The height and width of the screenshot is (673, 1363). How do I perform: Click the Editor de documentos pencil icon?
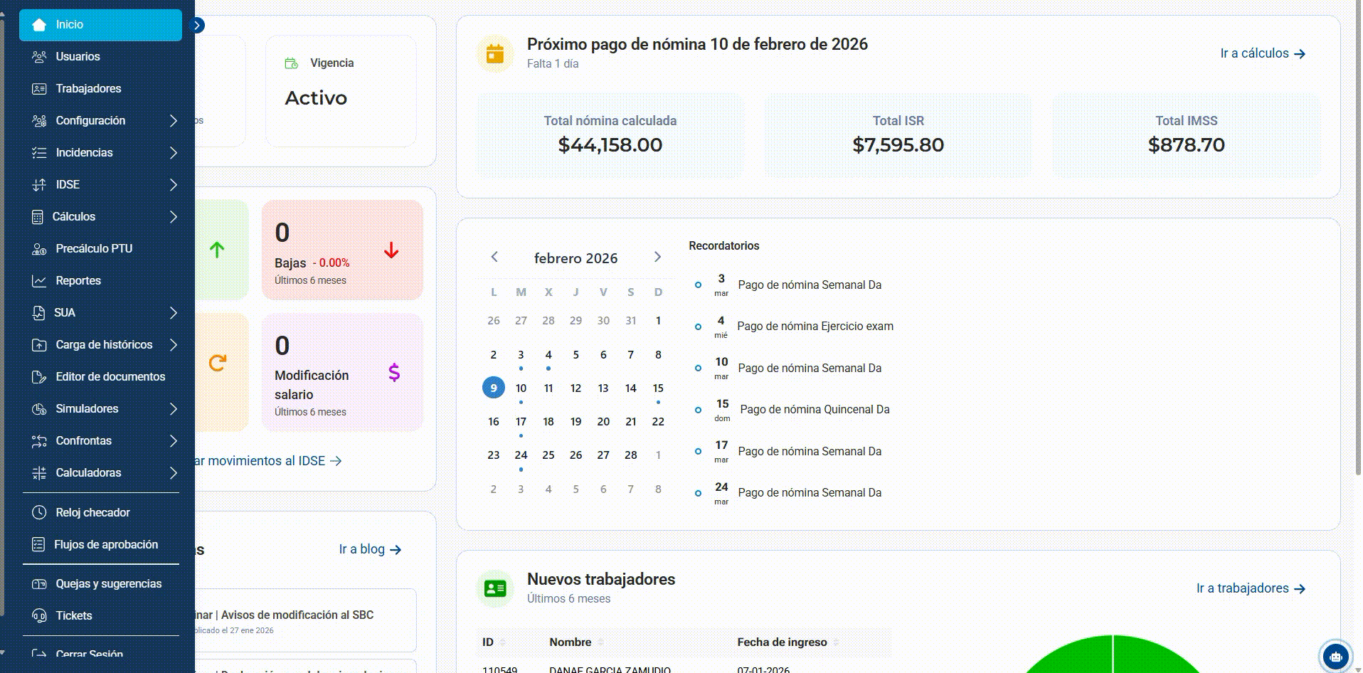(x=39, y=377)
